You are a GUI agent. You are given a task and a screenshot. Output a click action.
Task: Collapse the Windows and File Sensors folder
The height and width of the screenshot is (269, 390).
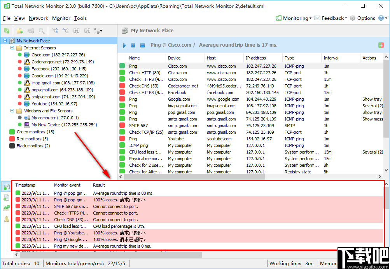click(12, 111)
